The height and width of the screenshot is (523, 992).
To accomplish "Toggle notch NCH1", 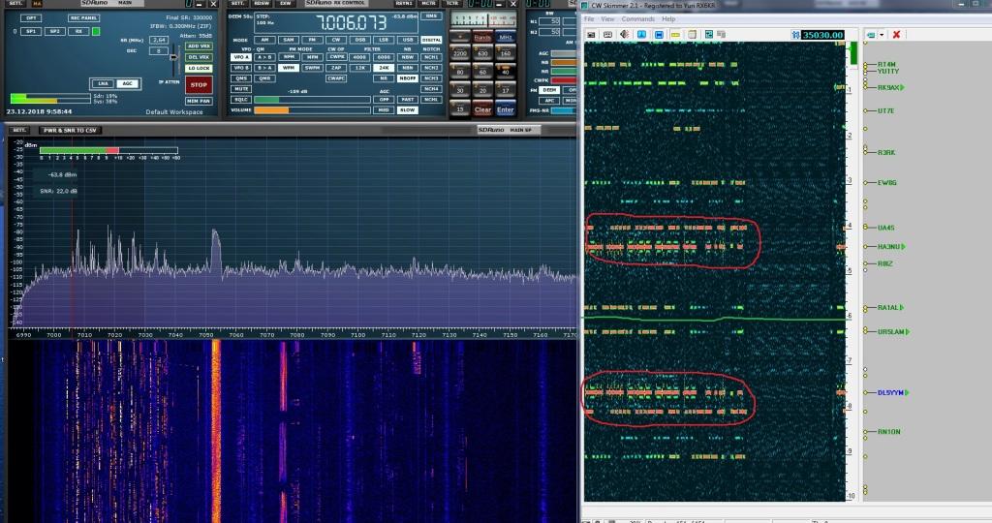I will (431, 57).
